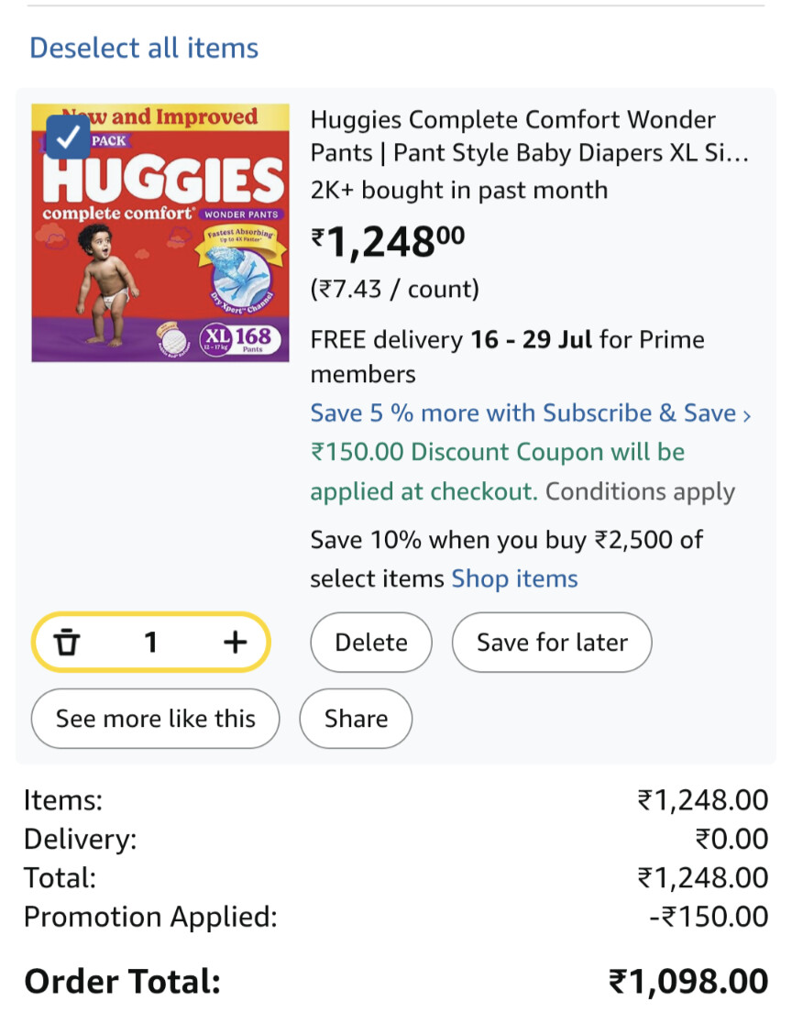Screen dimensions: 792x1023
Task: Open the Subscribe & Save chevron arrow
Action: tap(746, 415)
